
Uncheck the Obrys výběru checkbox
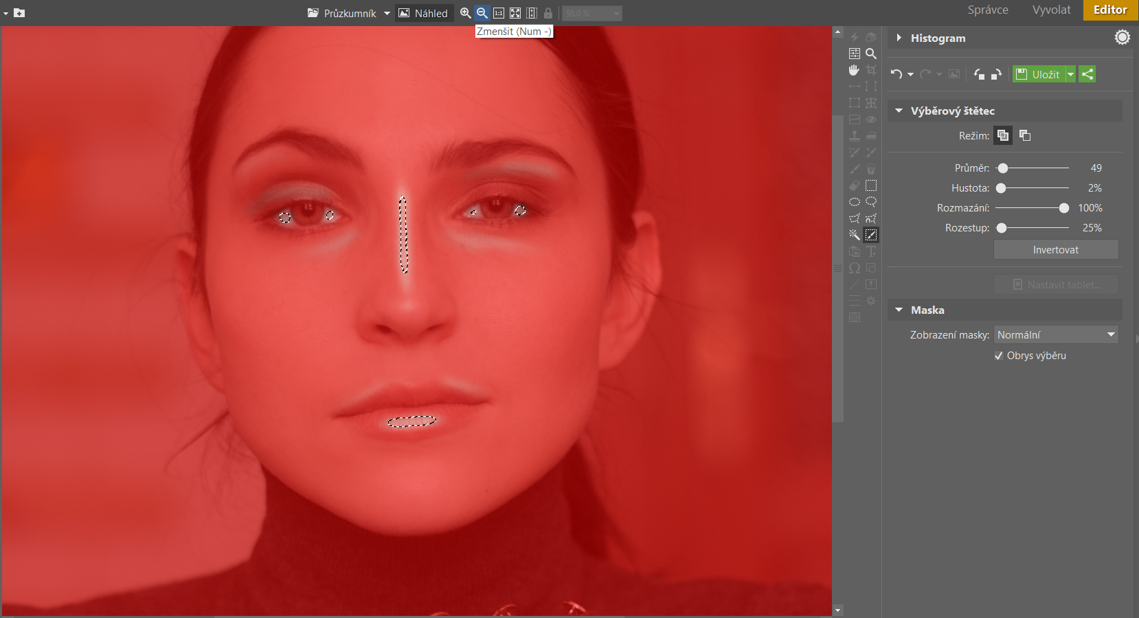(x=999, y=356)
